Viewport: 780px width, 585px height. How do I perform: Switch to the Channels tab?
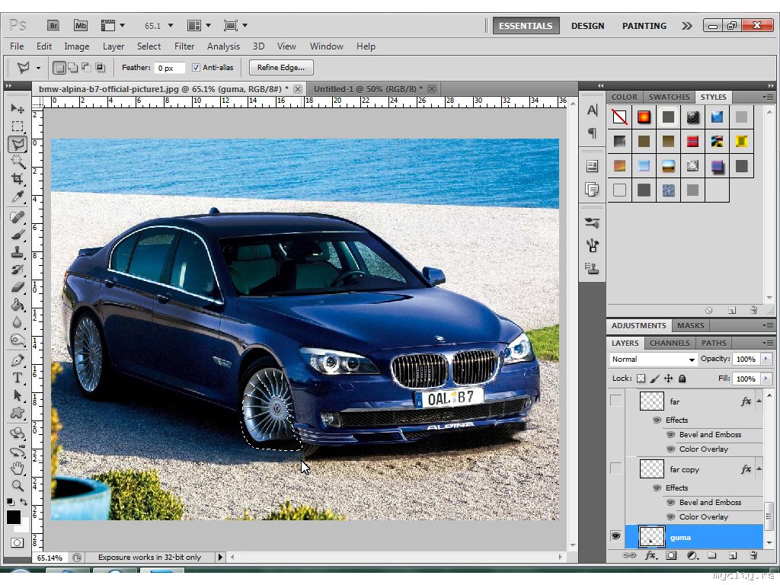point(670,344)
